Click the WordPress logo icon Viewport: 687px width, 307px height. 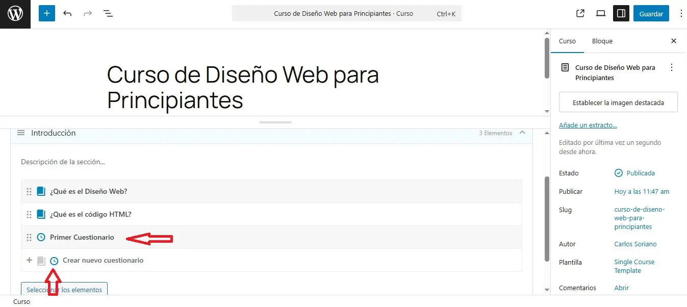coord(15,14)
